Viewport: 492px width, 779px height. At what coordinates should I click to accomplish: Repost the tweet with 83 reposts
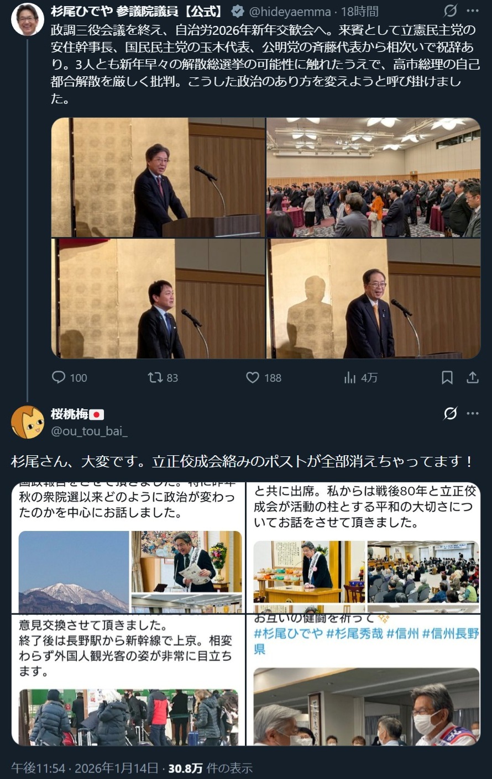pos(163,377)
